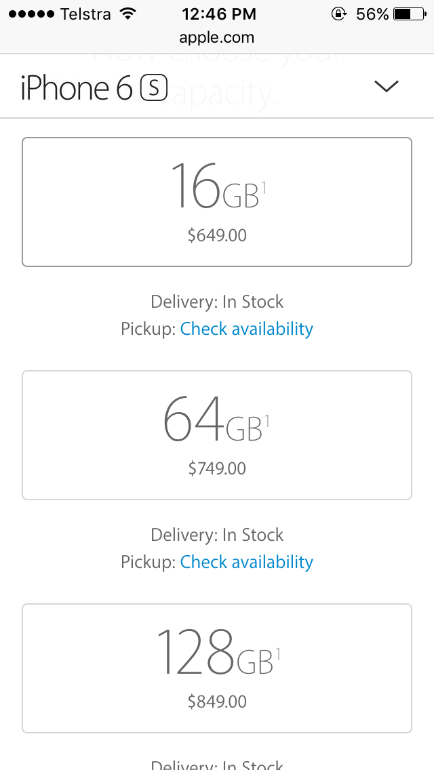Viewport: 434px width, 770px height.
Task: Select the 16GB capacity option
Action: tap(217, 202)
